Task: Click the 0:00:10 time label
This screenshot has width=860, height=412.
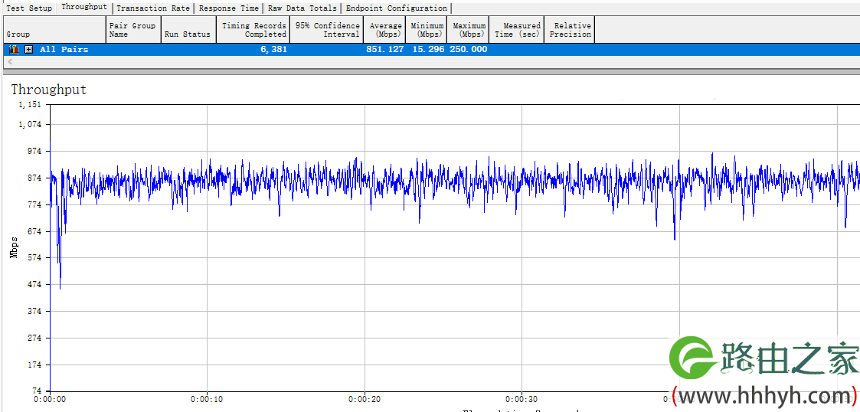Action: [x=207, y=400]
